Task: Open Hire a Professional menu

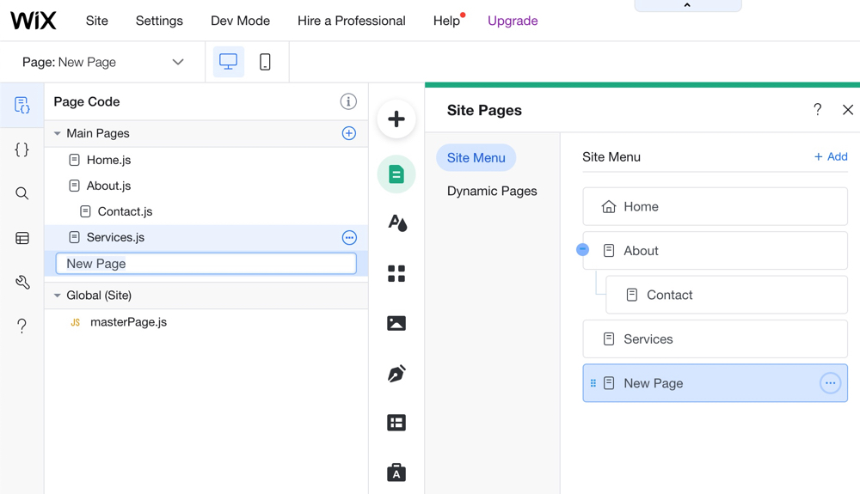Action: pos(352,21)
